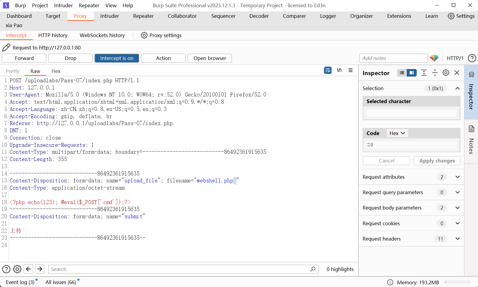478x287 pixels.
Task: Switch Inspector to right-docked layout icon
Action: 412,73
